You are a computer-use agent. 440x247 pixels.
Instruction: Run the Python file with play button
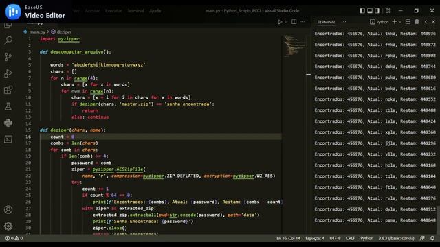[280, 22]
